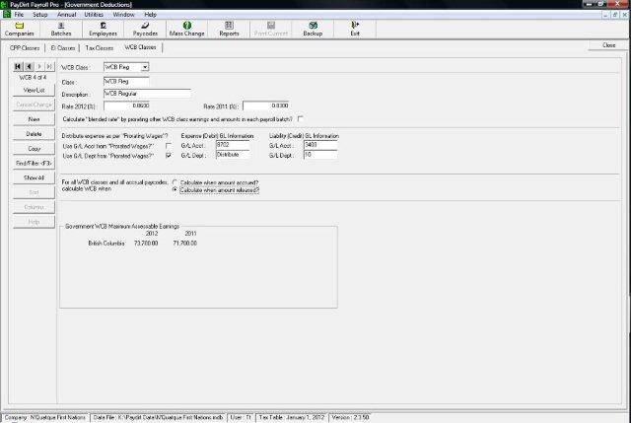Start a Backup from toolbar
The image size is (631, 423).
[313, 29]
